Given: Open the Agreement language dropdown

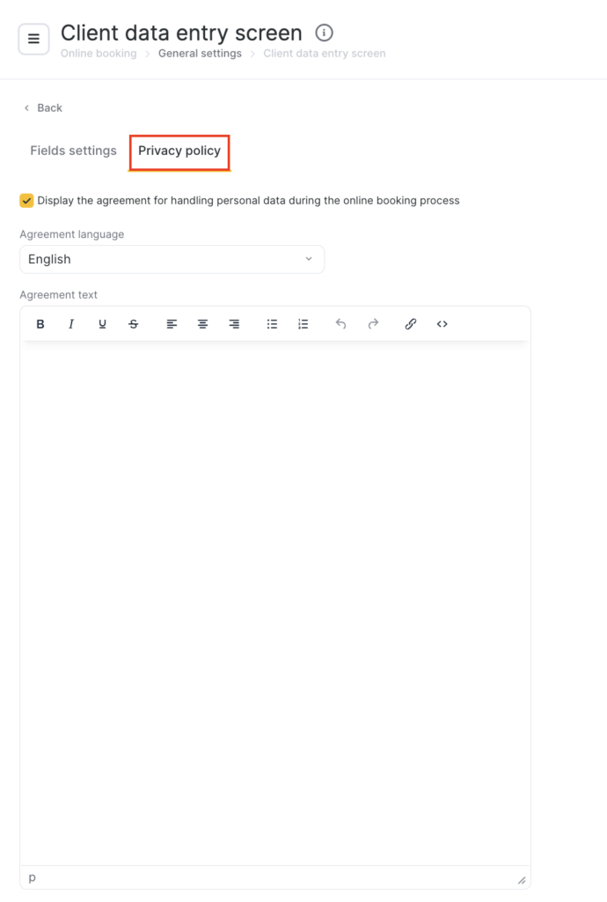Looking at the screenshot, I should click(x=172, y=259).
